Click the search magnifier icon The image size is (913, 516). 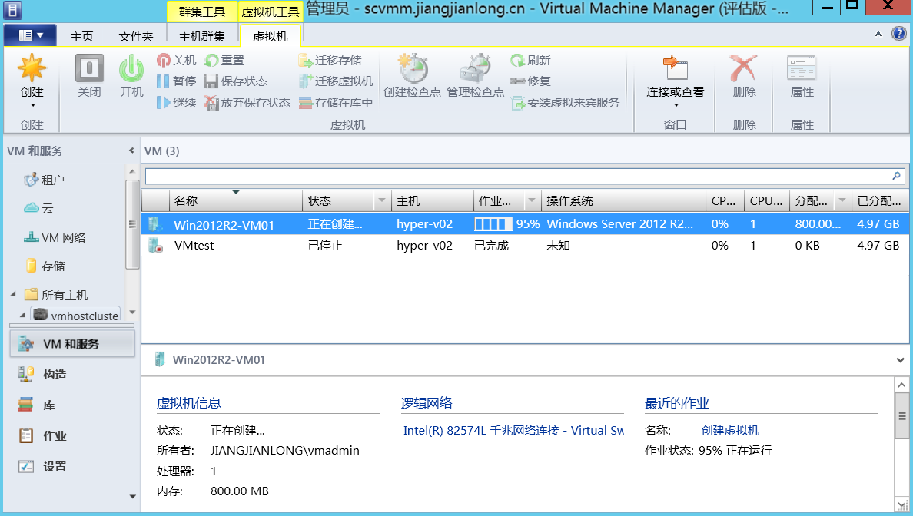(897, 176)
